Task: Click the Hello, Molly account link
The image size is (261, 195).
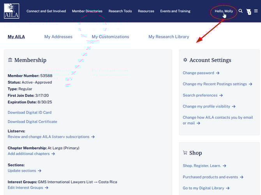Action: [224, 11]
